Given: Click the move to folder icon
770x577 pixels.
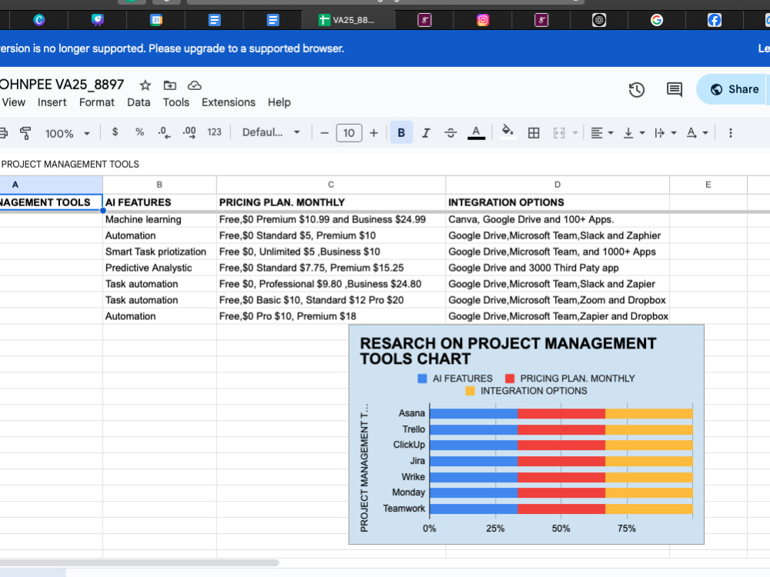Looking at the screenshot, I should point(170,85).
